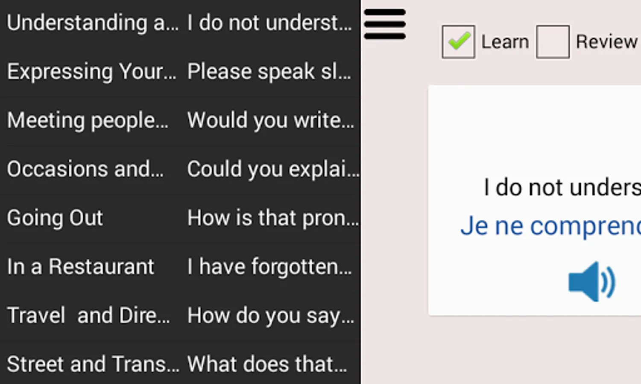
Task: Choose the Occasions and... category
Action: (85, 169)
